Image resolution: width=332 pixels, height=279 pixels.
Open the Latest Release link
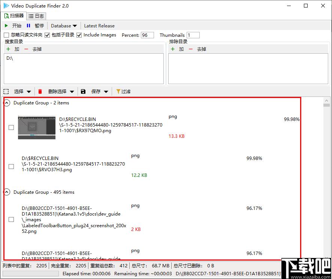coord(99,26)
